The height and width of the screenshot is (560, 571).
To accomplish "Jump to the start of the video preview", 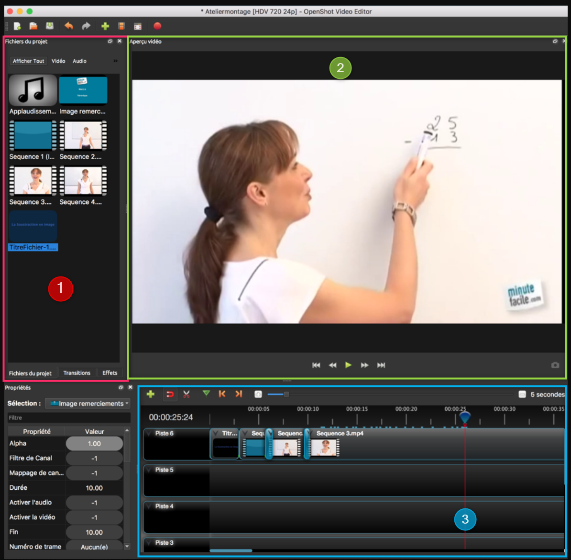I will click(316, 365).
